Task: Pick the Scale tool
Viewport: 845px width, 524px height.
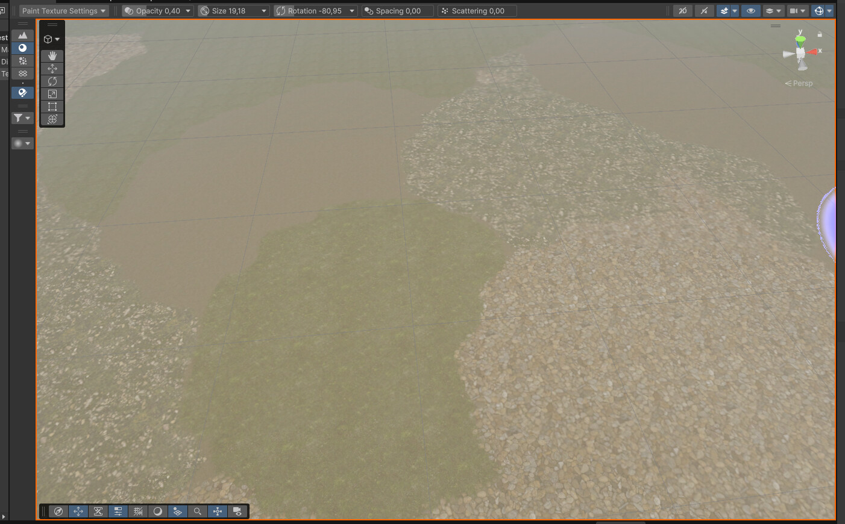Action: tap(52, 93)
